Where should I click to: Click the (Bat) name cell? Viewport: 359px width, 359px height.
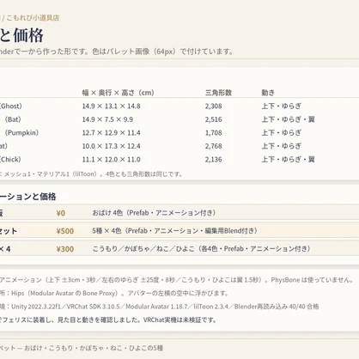click(x=13, y=119)
